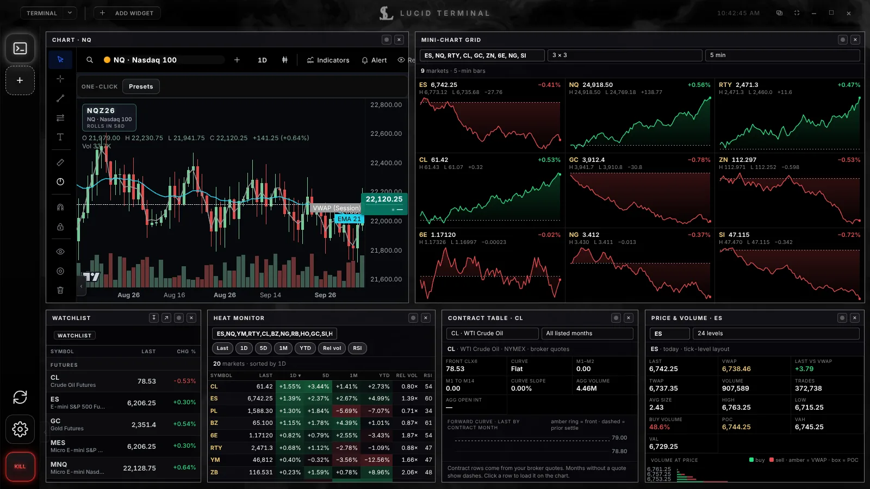The image size is (870, 489).
Task: Edit the mini-chart grid symbols field
Action: (x=482, y=55)
